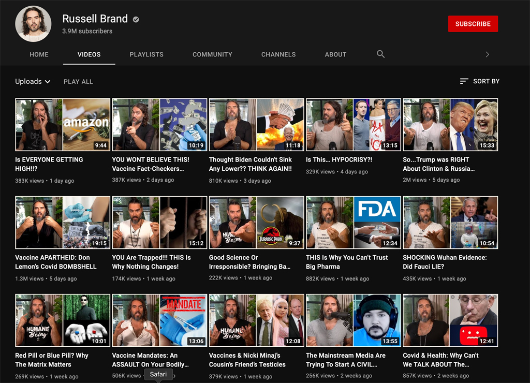Image resolution: width=530 pixels, height=383 pixels.
Task: Play the Nicki Minaj thumbnail, 12:08 long
Action: tap(257, 320)
